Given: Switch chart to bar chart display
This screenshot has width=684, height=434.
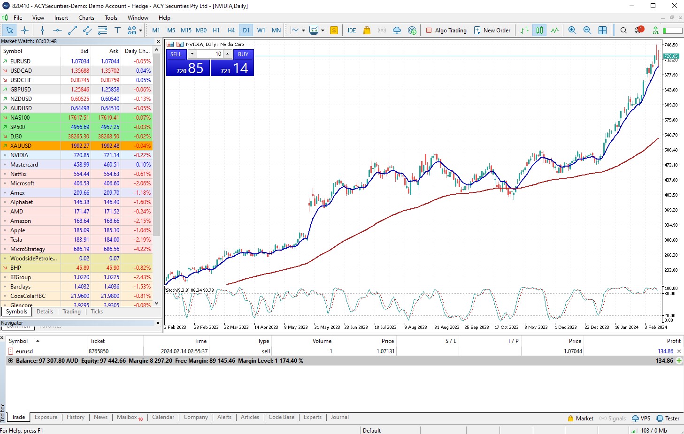Looking at the screenshot, I should click(x=524, y=30).
